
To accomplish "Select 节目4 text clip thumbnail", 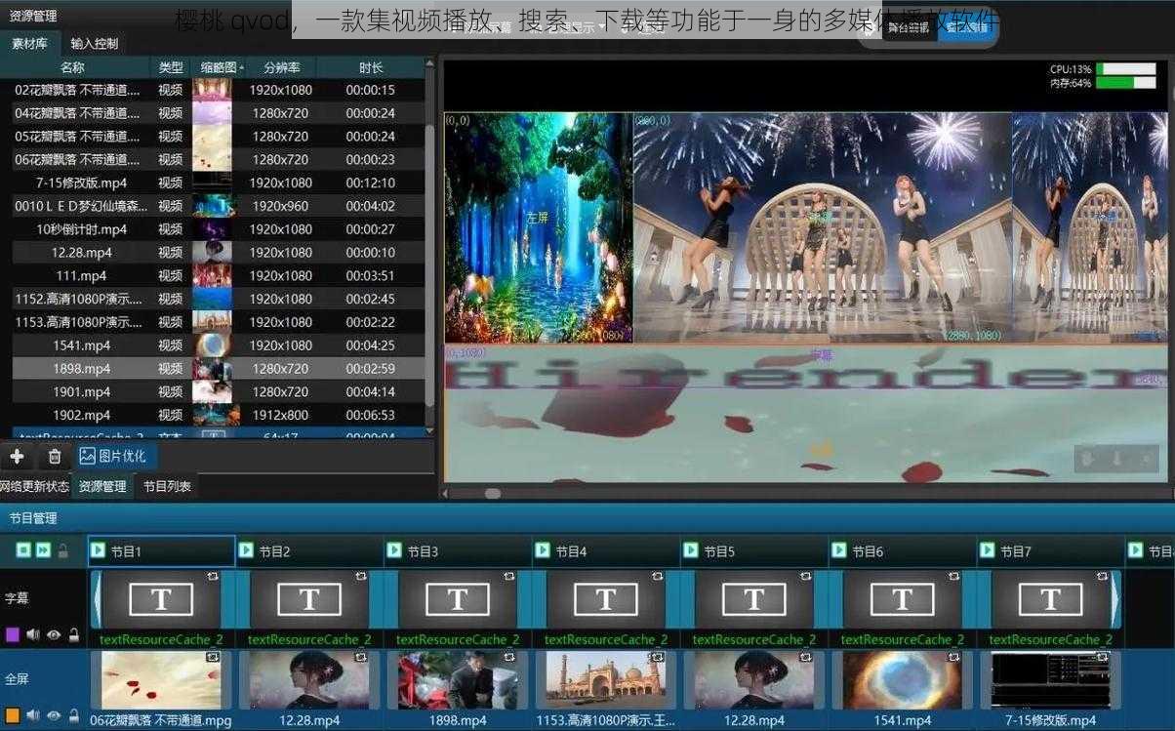I will 606,599.
